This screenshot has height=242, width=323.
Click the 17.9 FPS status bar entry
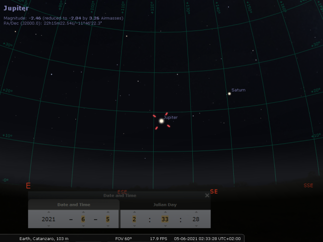[x=158, y=239]
